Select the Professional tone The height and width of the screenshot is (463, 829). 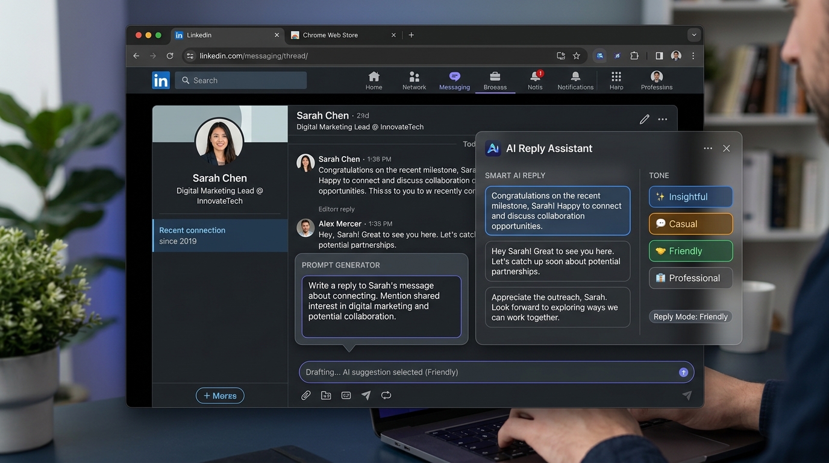[x=690, y=278]
